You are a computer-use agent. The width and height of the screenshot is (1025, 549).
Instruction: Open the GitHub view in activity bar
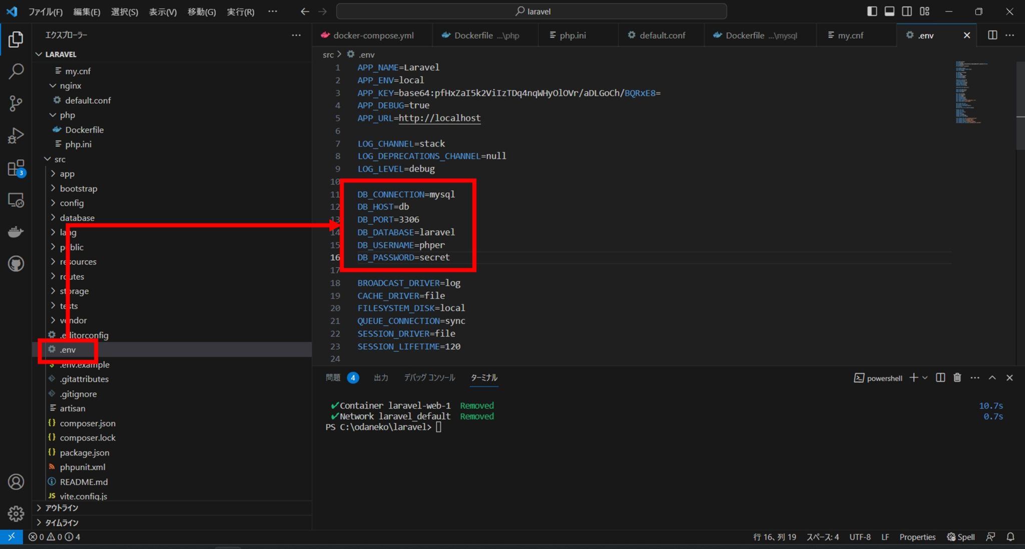tap(17, 263)
